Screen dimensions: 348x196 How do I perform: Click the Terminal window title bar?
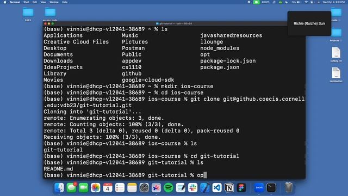[174, 23]
